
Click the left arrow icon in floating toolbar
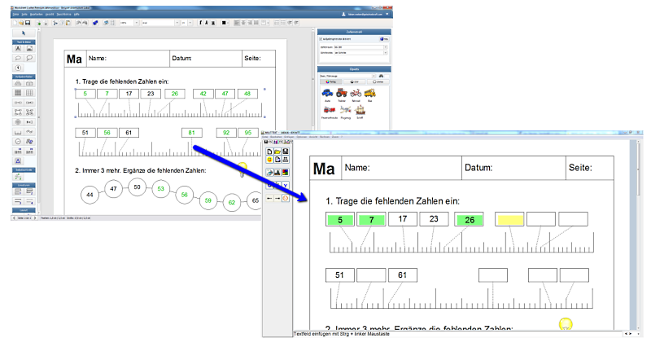pyautogui.click(x=269, y=198)
